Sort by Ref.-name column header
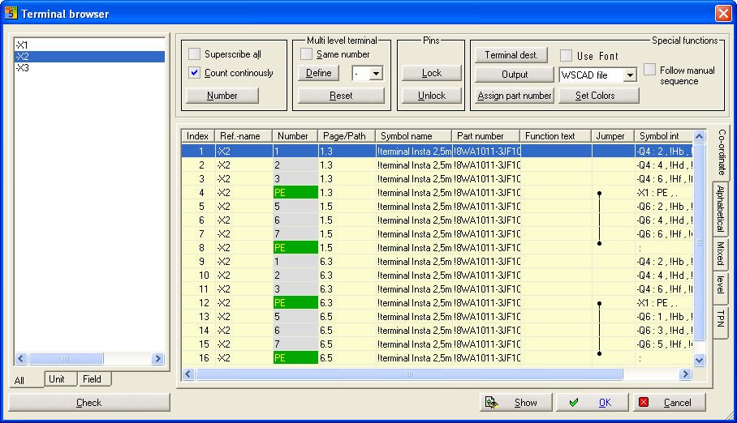 (x=244, y=135)
